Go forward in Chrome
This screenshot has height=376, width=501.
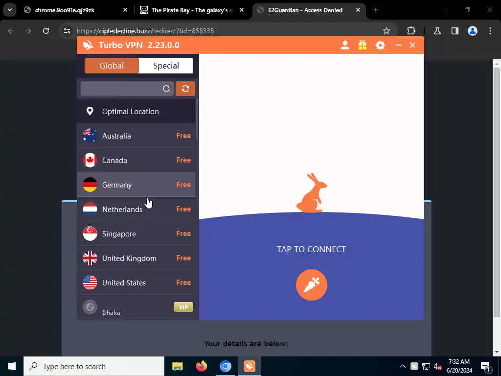tap(28, 31)
